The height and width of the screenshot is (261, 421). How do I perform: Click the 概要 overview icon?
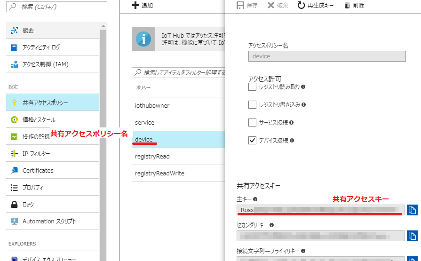[14, 30]
